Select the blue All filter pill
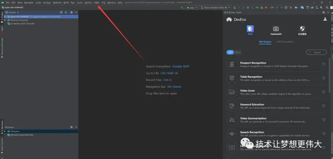 [x=230, y=52]
